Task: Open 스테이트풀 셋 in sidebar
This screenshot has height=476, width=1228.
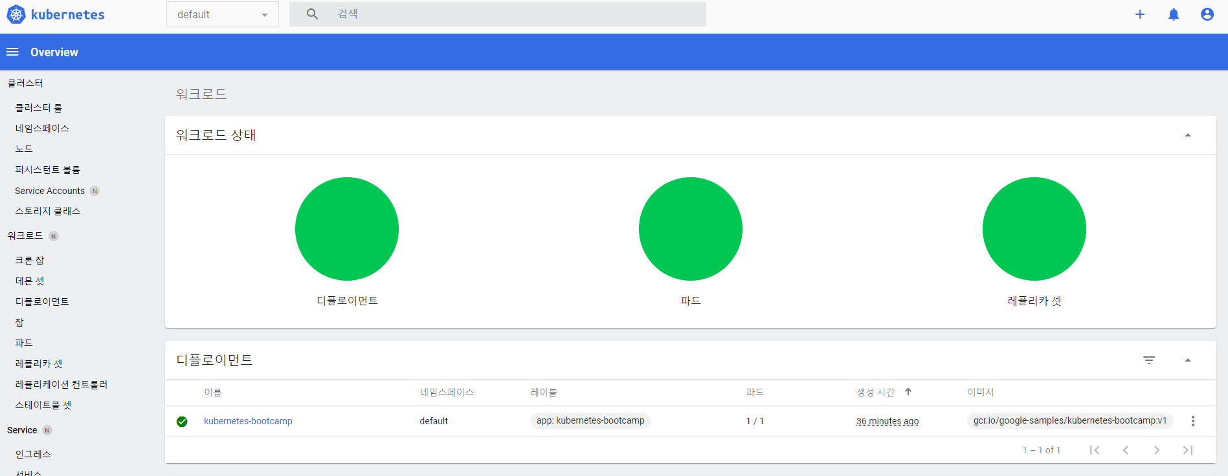Action: [43, 405]
